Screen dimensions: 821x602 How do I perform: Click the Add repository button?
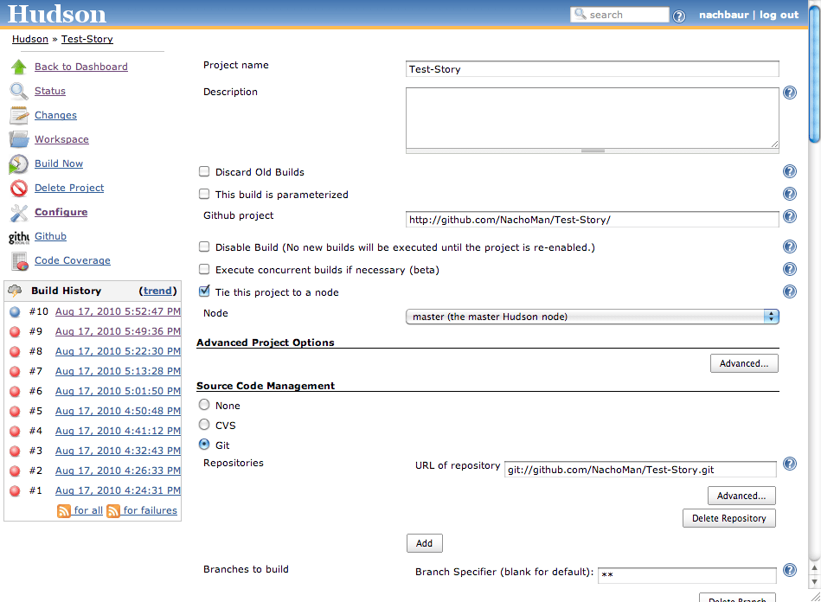point(424,543)
